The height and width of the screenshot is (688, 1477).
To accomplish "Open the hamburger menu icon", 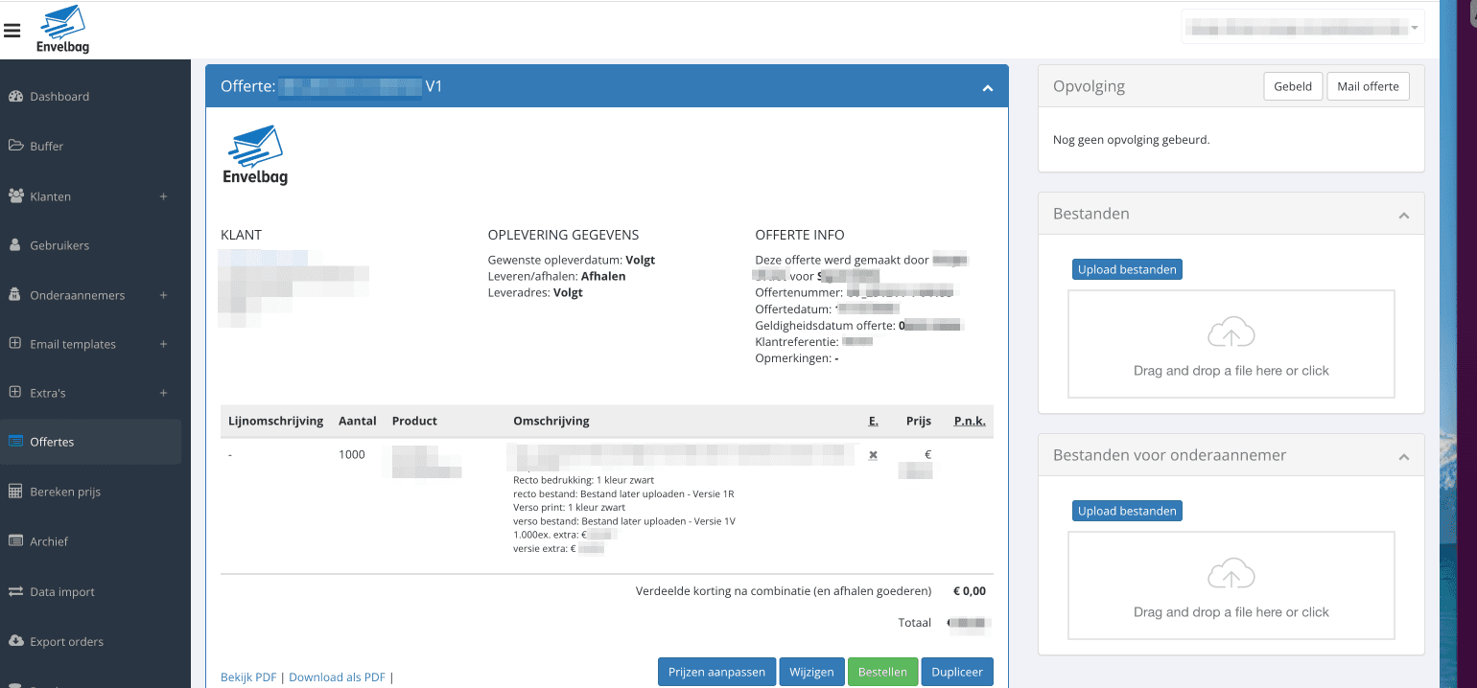I will pyautogui.click(x=12, y=30).
